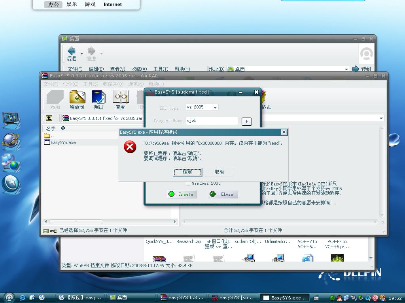Click the 释放到 extract icon in WinRAR
The width and height of the screenshot is (405, 303).
77,100
